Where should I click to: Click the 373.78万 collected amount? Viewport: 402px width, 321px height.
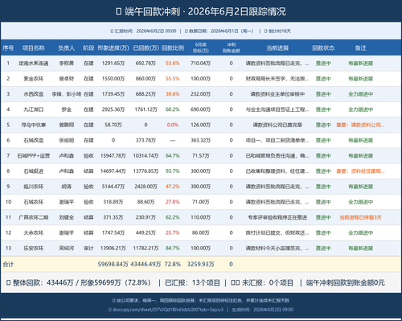[x=146, y=140]
